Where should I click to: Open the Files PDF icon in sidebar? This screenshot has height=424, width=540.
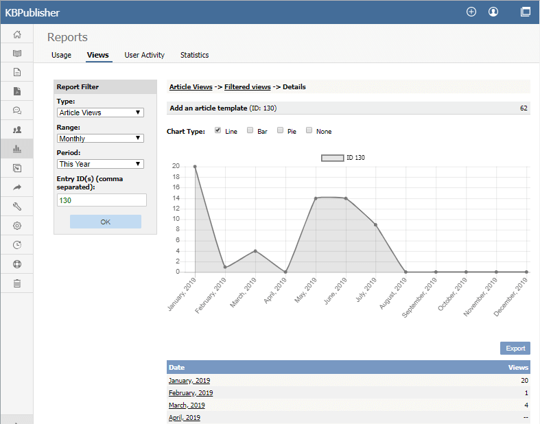(x=17, y=91)
